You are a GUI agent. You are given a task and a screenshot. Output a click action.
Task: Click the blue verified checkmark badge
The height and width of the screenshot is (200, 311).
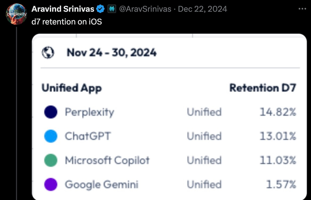pyautogui.click(x=100, y=9)
